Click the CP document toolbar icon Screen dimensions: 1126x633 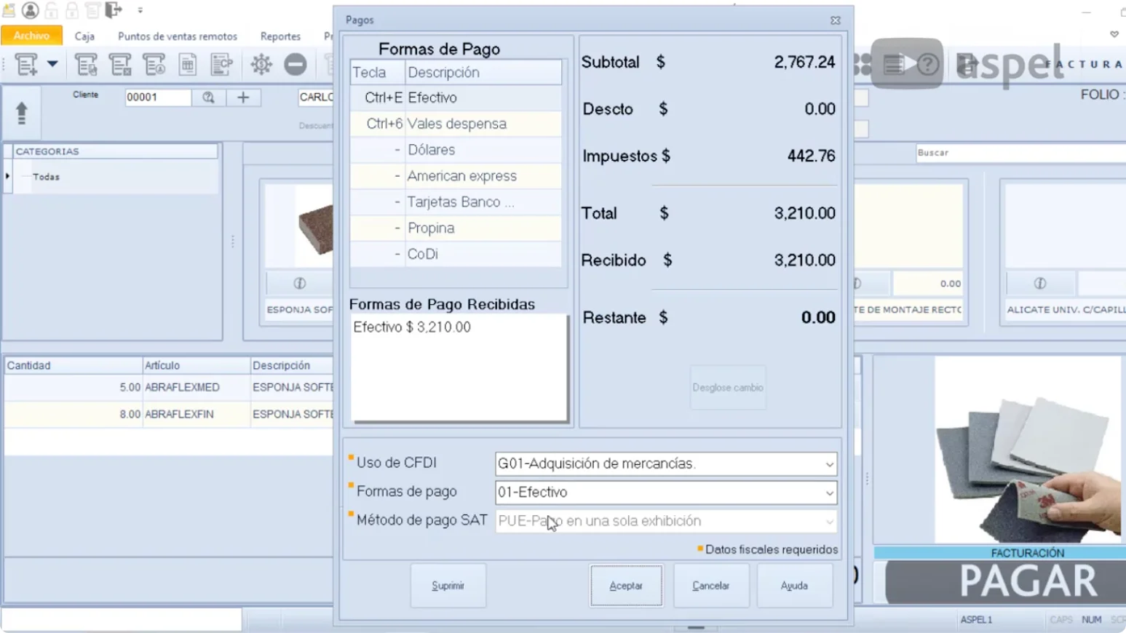click(x=221, y=65)
